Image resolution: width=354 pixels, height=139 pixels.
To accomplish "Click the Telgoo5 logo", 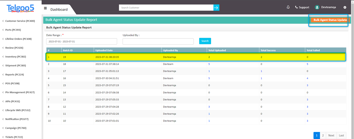I will (21, 9).
